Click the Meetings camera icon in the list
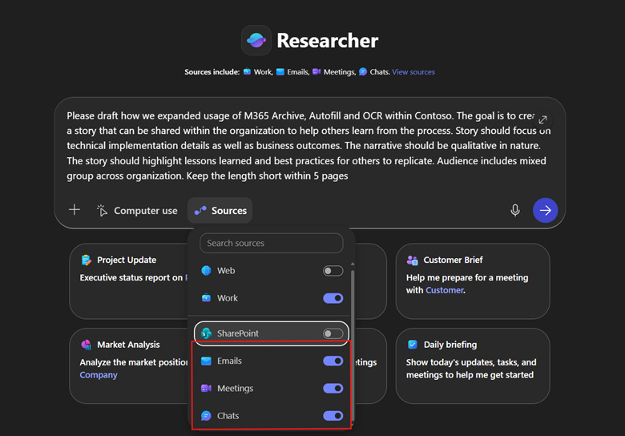 [206, 388]
